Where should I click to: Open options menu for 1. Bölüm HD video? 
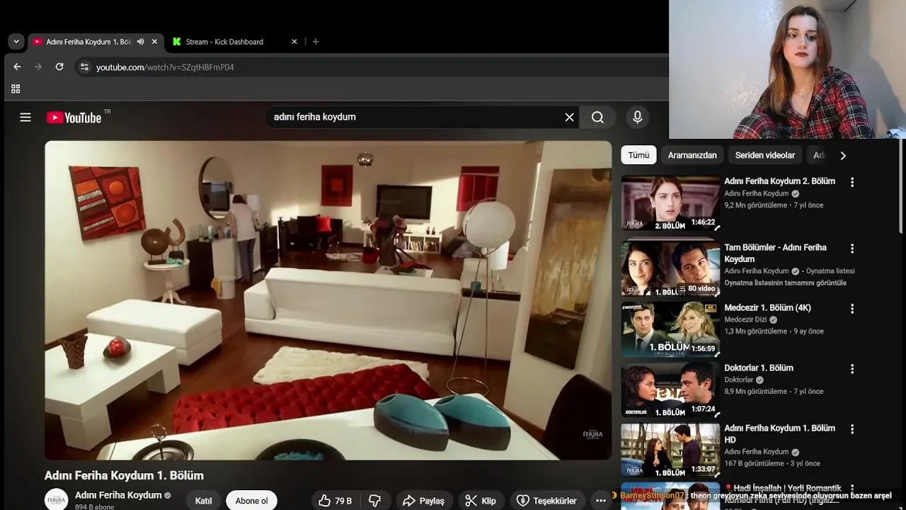[x=852, y=429]
